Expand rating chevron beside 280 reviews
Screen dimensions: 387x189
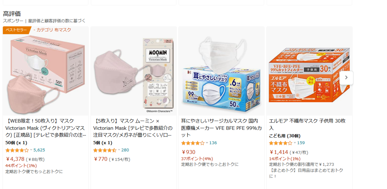pos(119,150)
